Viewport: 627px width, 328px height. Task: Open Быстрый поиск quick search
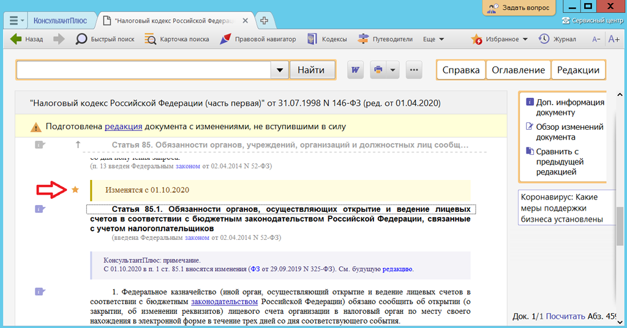pos(105,39)
